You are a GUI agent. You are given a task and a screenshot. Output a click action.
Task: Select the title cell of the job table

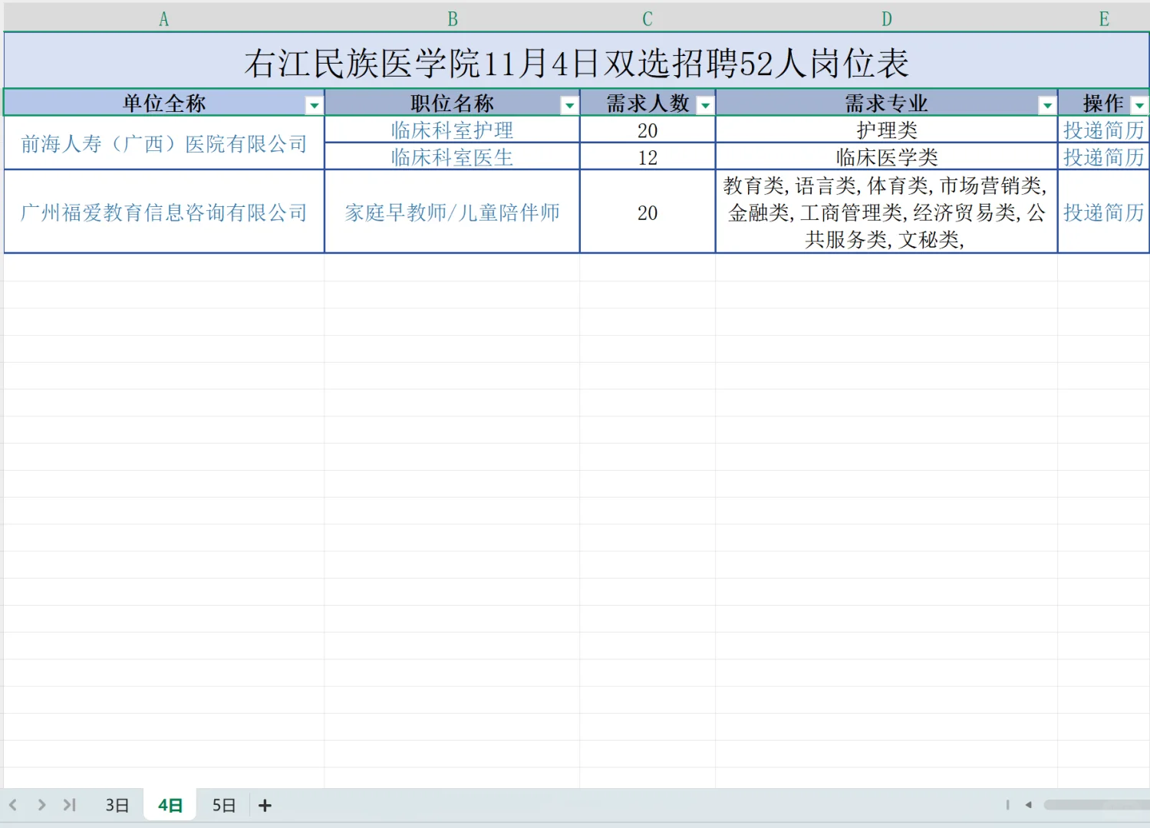(575, 64)
